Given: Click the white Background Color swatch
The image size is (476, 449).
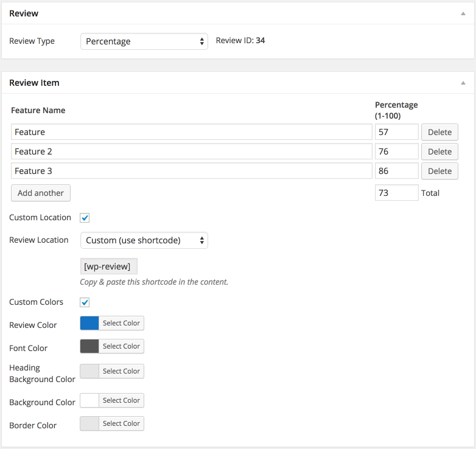Looking at the screenshot, I should 89,400.
